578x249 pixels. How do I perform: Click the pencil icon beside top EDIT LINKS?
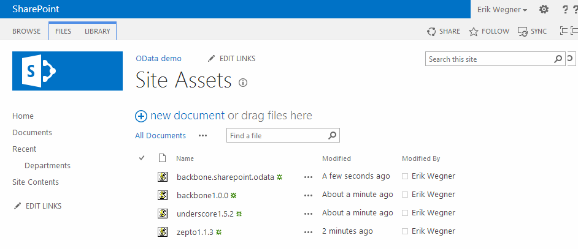point(211,59)
